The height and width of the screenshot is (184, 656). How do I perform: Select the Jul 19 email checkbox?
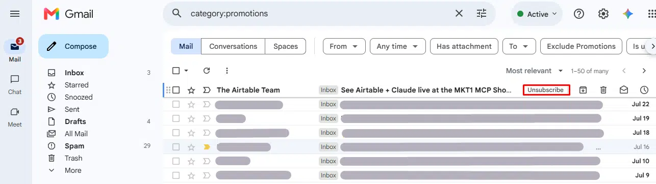tap(176, 118)
